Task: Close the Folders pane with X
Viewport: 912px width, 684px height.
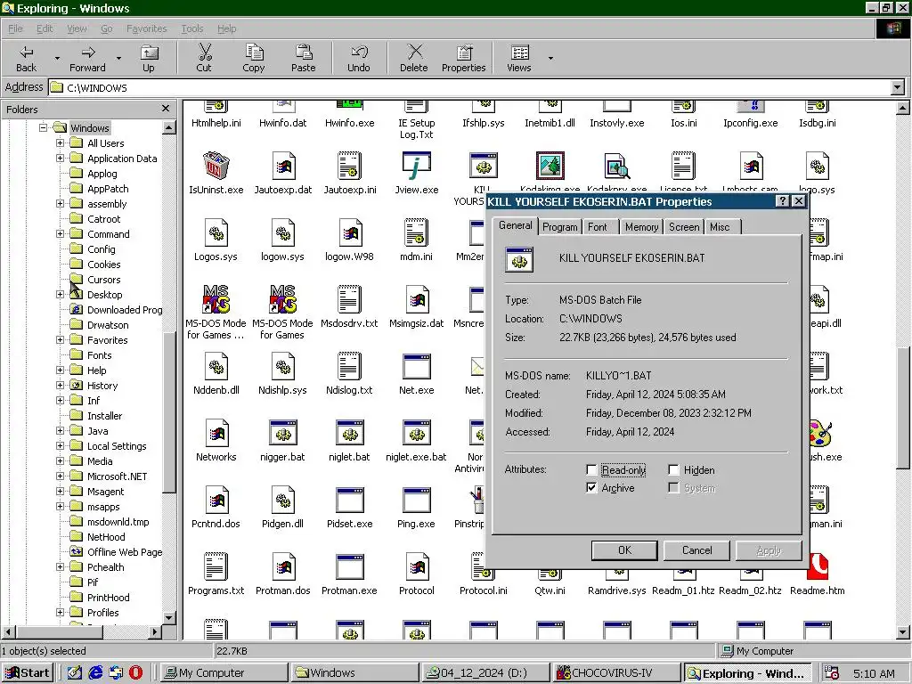Action: click(x=166, y=108)
